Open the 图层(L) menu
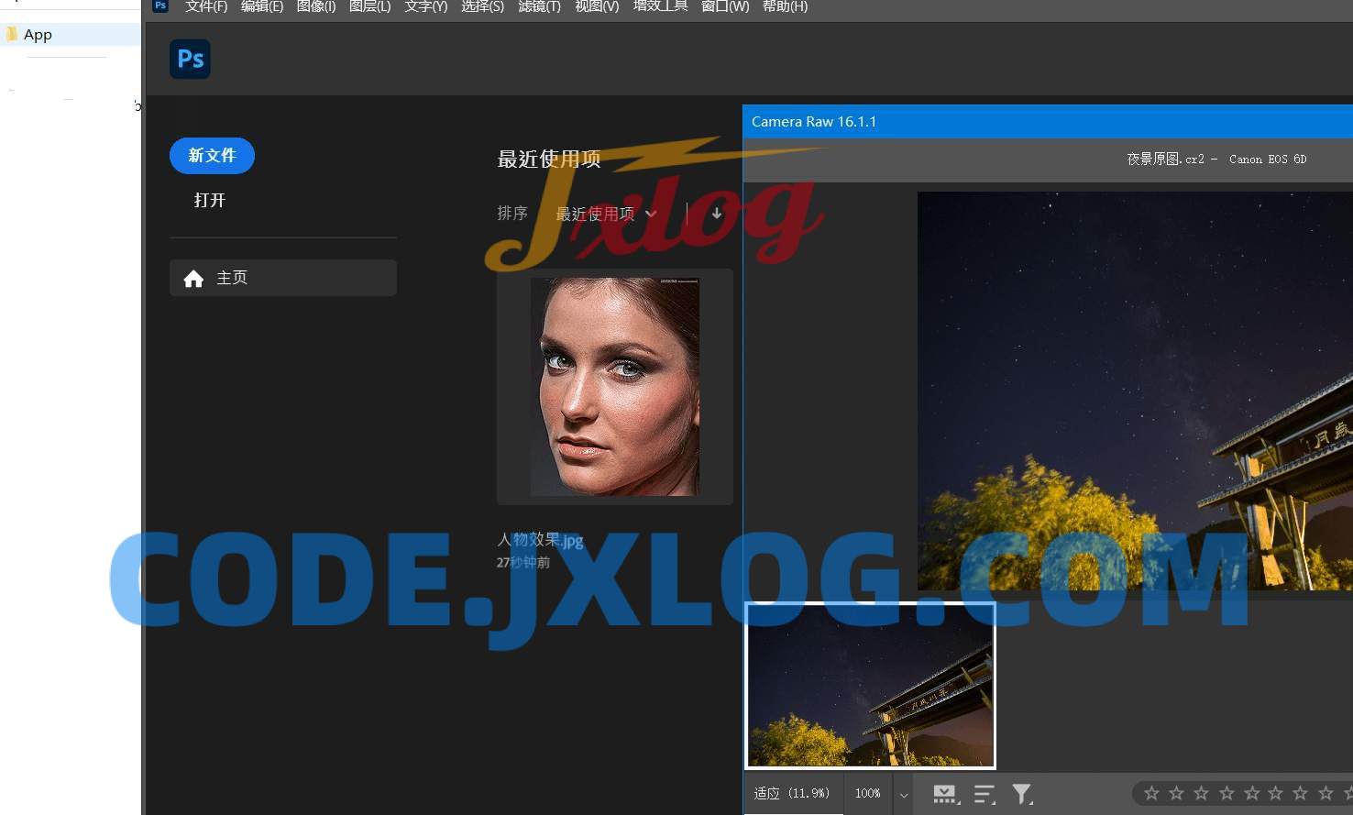Image resolution: width=1353 pixels, height=815 pixels. 369,6
